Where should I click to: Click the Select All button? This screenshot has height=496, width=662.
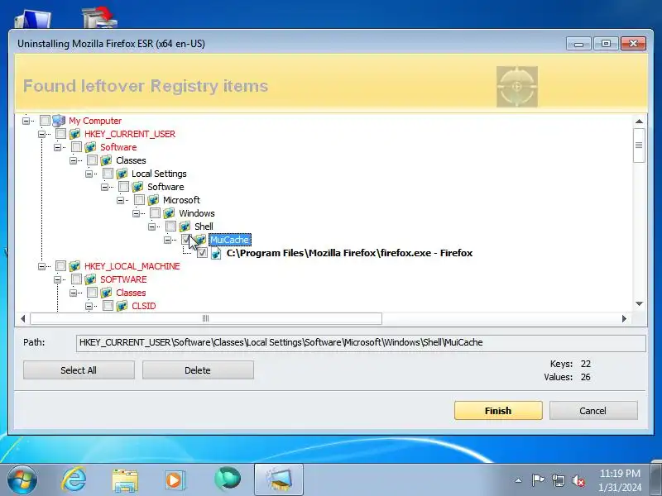(x=79, y=370)
